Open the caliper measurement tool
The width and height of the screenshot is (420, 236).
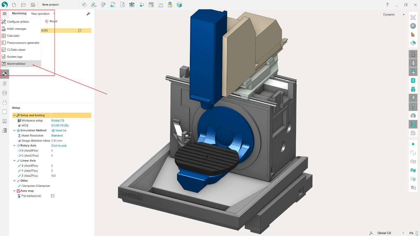(103, 5)
